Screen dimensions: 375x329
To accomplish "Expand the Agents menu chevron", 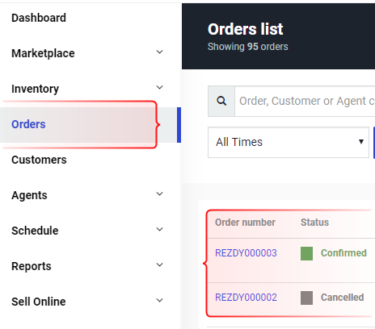I will click(160, 194).
